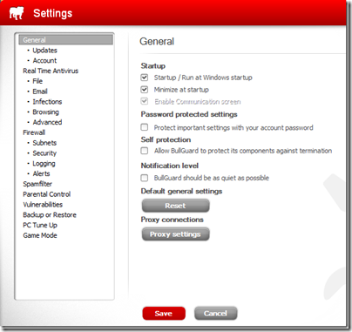Enable BullGuard self protection against termination
This screenshot has width=352, height=332.
click(x=145, y=151)
